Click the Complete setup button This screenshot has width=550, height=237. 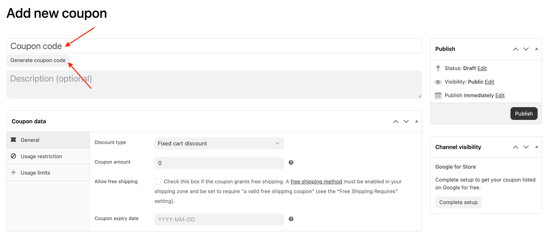pos(458,202)
